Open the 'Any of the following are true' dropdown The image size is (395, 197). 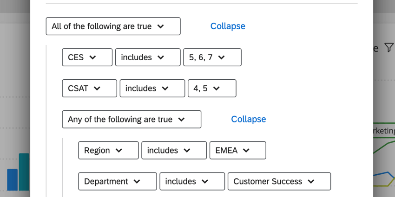click(131, 120)
